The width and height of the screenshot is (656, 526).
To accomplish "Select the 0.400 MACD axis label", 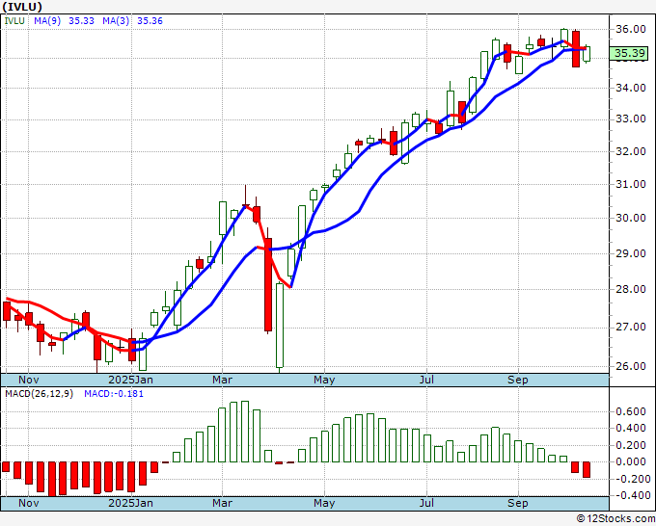I will click(x=631, y=429).
